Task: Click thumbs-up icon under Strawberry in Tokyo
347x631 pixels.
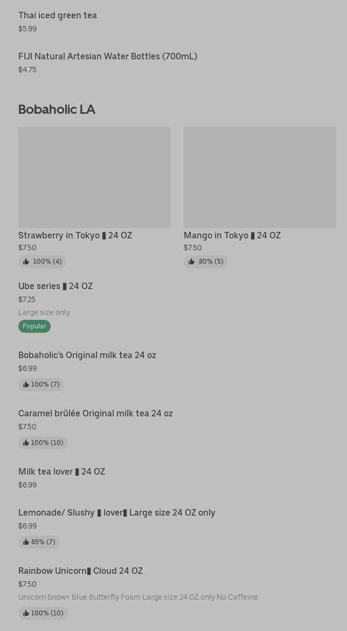Action: (x=26, y=262)
